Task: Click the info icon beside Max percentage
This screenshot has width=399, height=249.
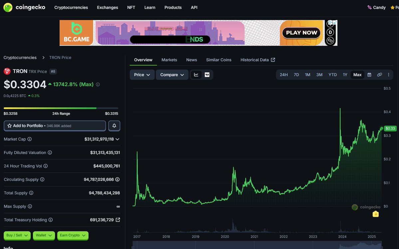Action: pyautogui.click(x=98, y=84)
